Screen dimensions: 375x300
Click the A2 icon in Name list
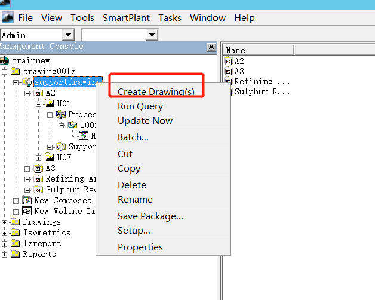pyautogui.click(x=228, y=61)
